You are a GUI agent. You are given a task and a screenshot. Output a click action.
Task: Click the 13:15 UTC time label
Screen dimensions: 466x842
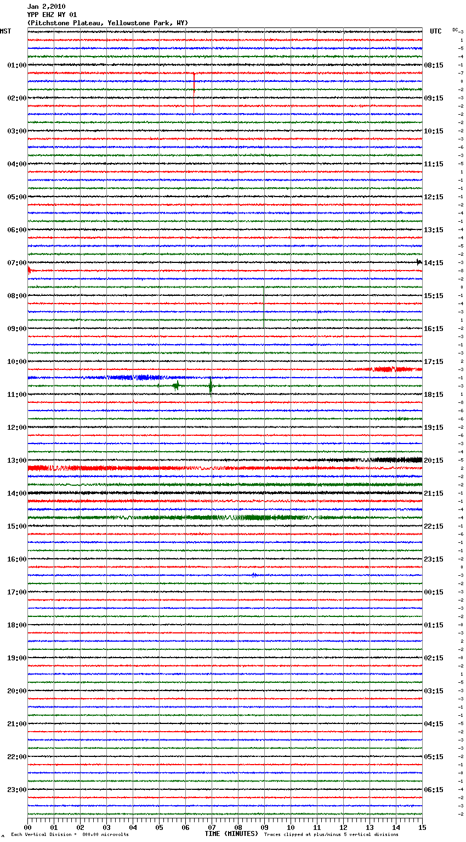434,230
